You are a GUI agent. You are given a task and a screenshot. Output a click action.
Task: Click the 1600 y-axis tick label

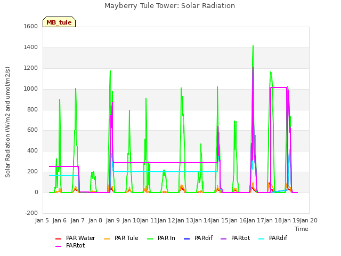click(x=31, y=27)
